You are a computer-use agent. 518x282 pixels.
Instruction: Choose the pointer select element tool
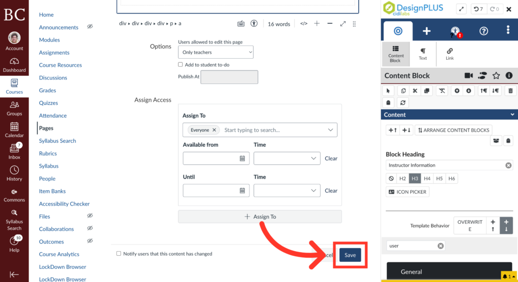point(388,91)
